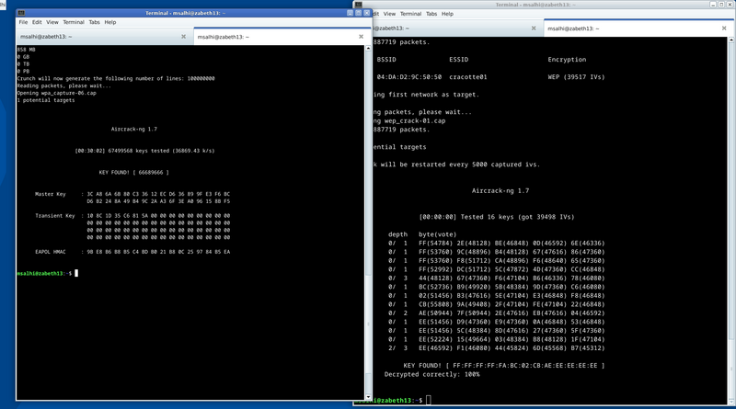Minimize the left terminal window

tap(350, 13)
